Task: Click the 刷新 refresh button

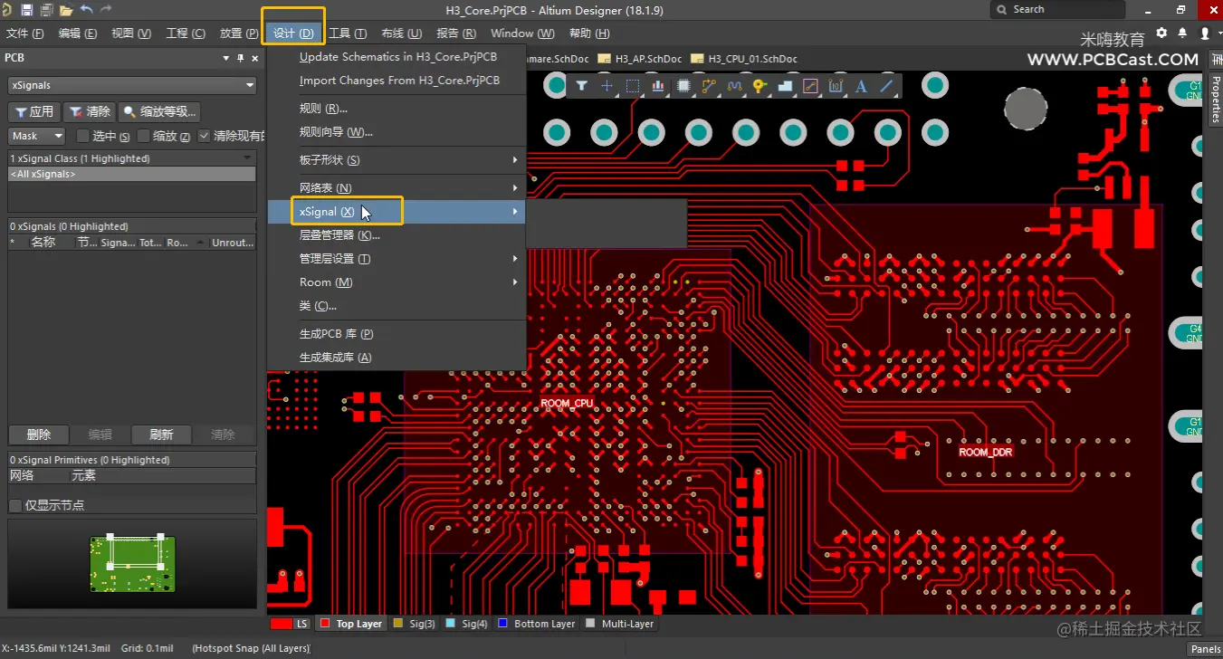Action: tap(161, 435)
